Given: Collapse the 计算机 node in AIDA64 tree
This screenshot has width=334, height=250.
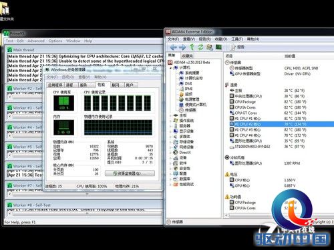Looking at the screenshot, I should coord(170,68).
